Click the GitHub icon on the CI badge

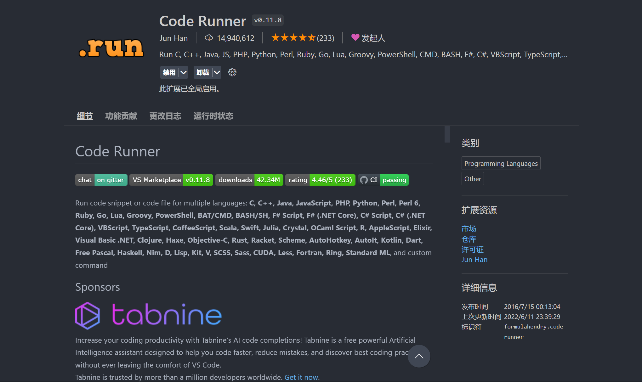click(364, 180)
